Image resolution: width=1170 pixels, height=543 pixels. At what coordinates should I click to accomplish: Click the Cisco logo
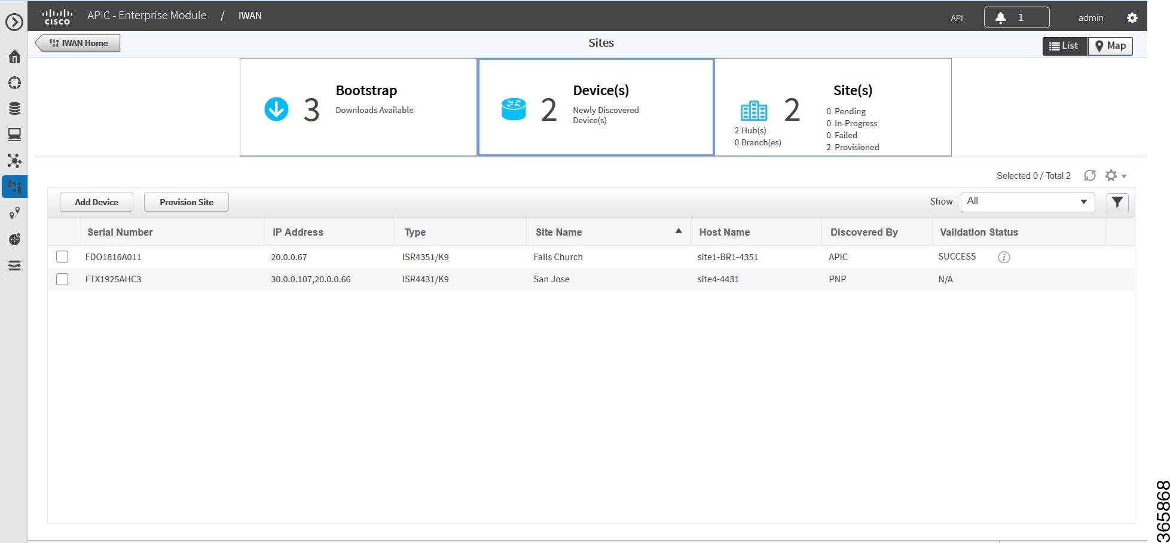pos(57,17)
